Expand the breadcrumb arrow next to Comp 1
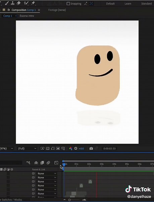This screenshot has height=202, width=154. [x=16, y=16]
